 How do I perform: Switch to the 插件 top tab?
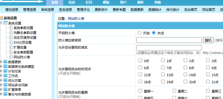tap(140, 2)
